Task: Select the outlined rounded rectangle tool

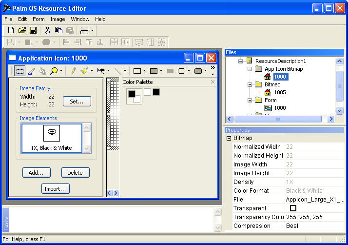Action: [x=181, y=71]
